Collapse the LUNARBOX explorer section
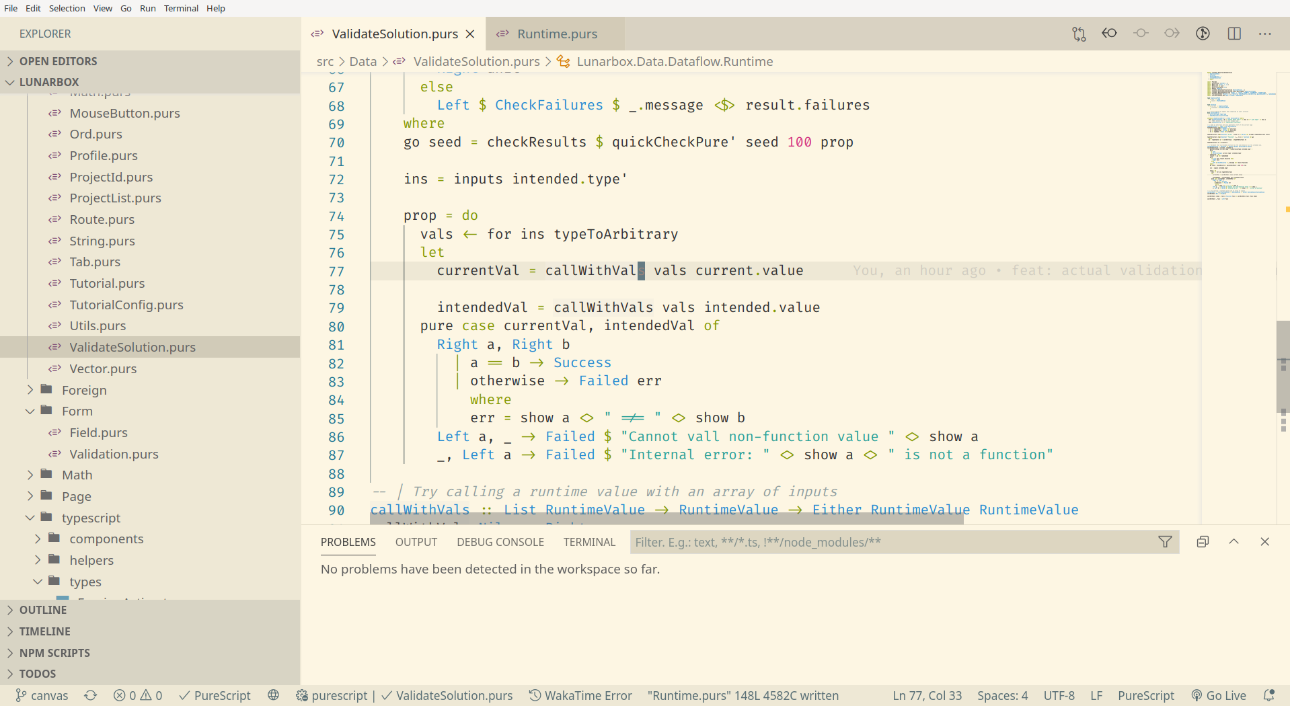Screen dimensions: 1290x706 pos(150,82)
